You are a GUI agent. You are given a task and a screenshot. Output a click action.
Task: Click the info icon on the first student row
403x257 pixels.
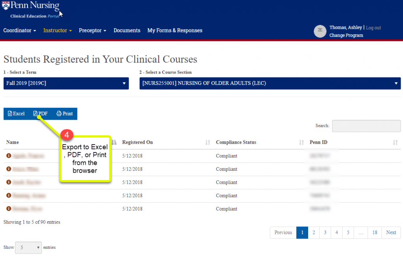pos(8,156)
